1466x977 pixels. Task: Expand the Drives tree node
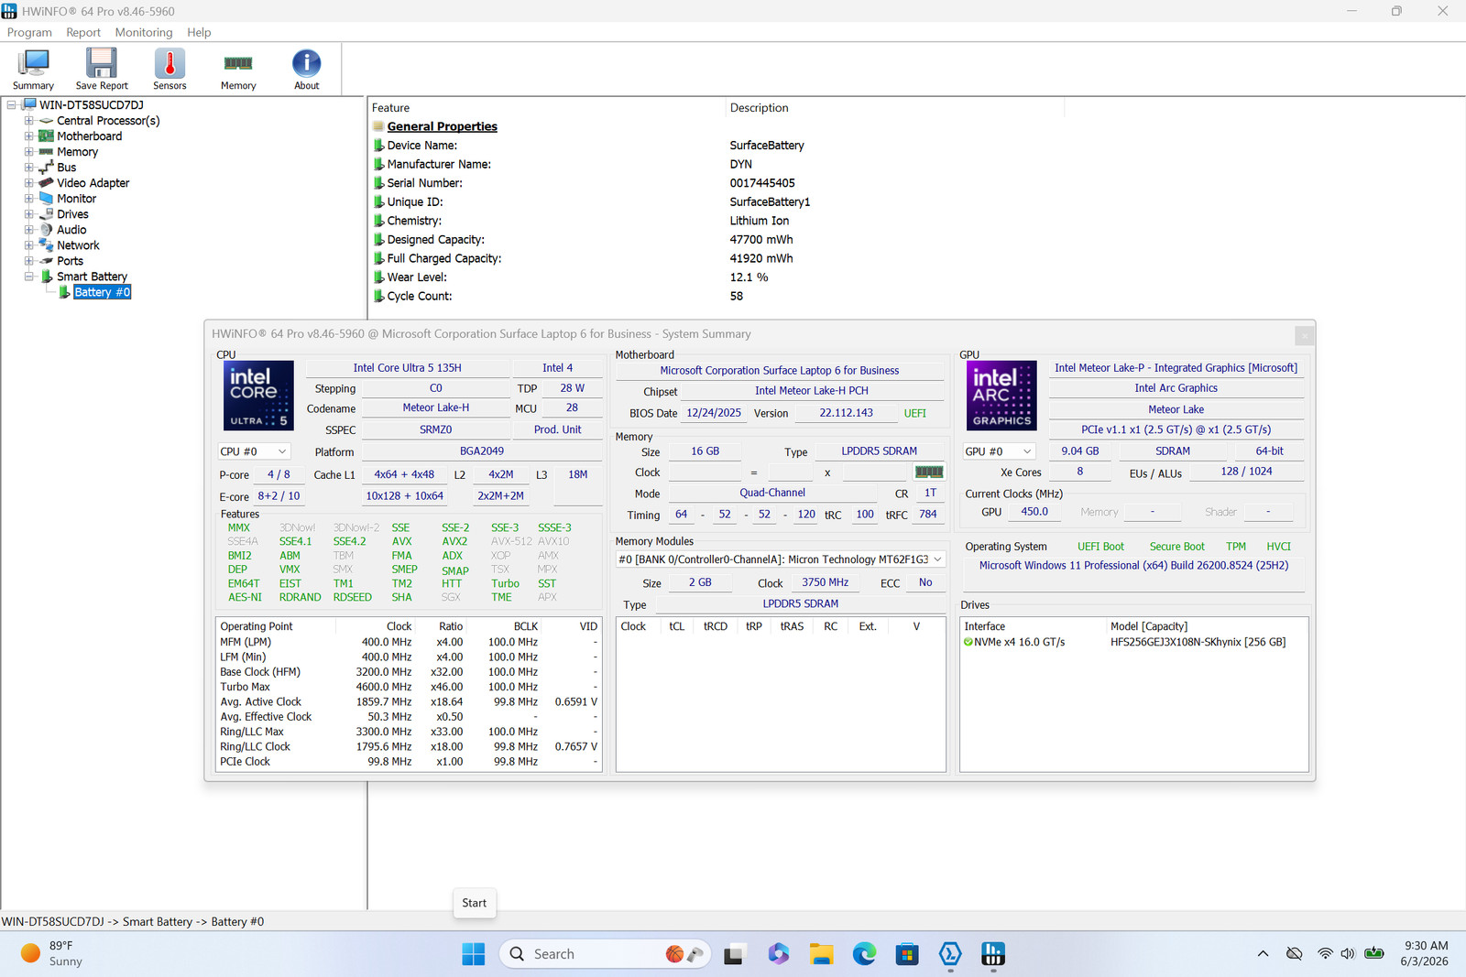(x=29, y=214)
